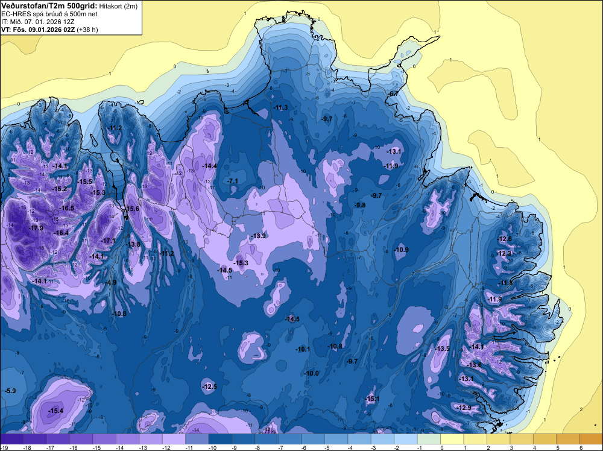Click the valid time VT: Fös. 09.01.2026 02Z

[38, 30]
